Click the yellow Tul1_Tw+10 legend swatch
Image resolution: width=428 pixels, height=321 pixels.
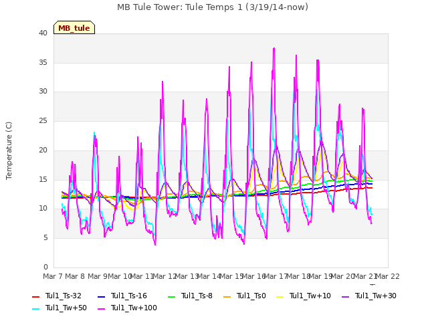pyautogui.click(x=280, y=296)
